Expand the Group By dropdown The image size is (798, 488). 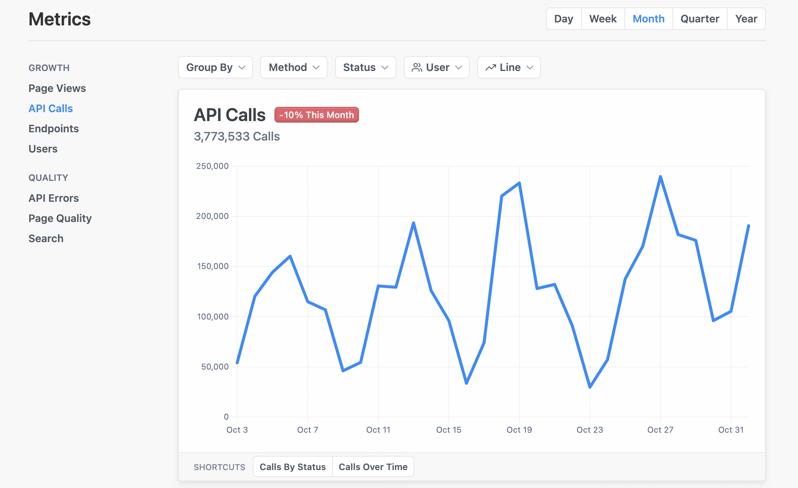point(215,67)
